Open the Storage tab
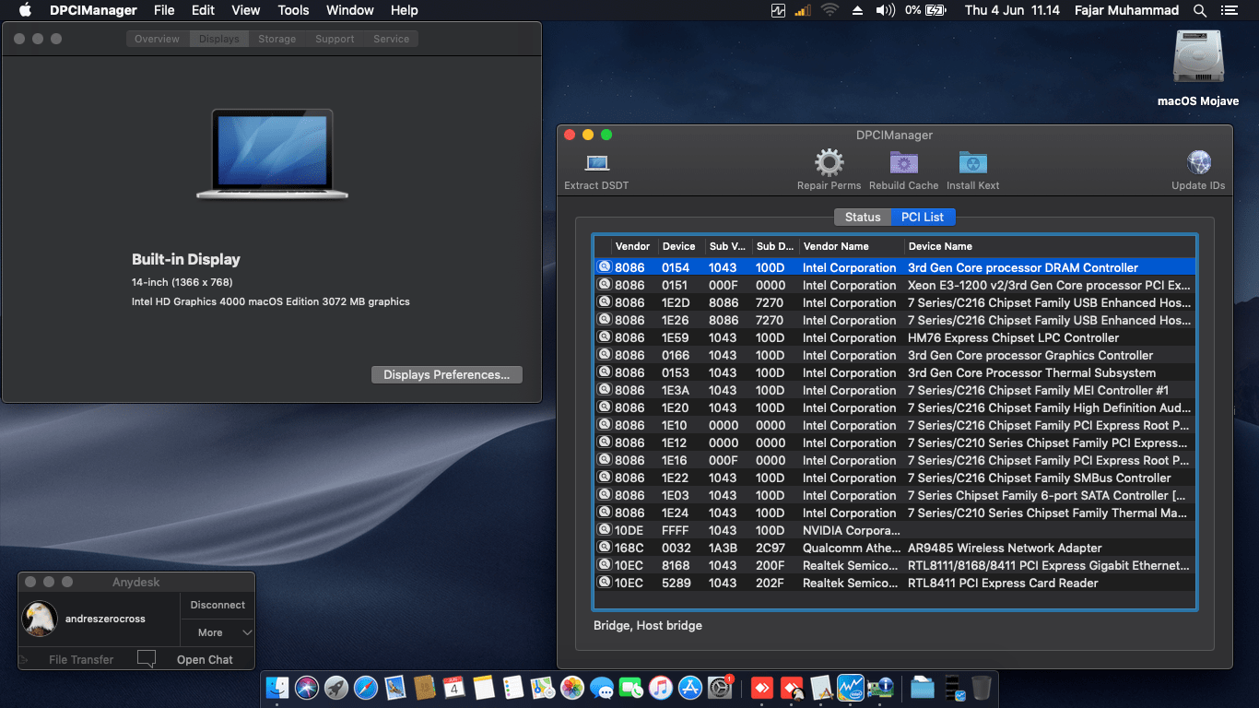This screenshot has width=1259, height=708. click(x=277, y=39)
